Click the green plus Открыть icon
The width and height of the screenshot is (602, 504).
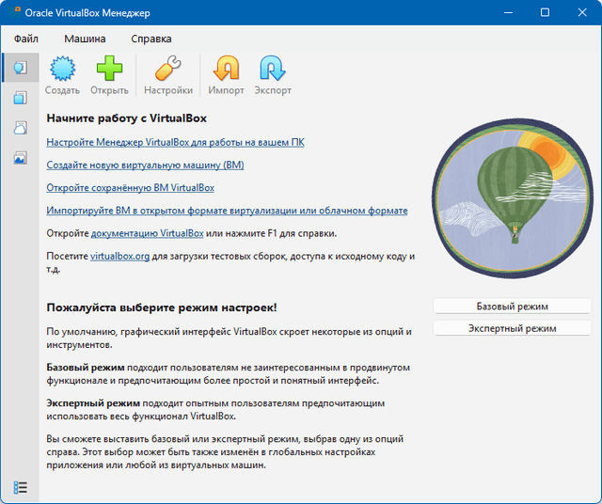pyautogui.click(x=110, y=71)
